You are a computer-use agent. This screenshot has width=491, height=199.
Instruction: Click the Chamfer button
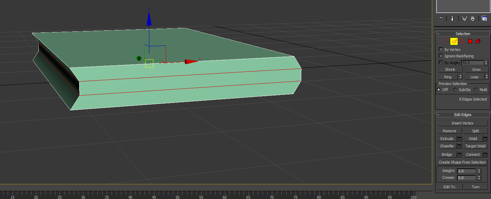click(x=447, y=146)
